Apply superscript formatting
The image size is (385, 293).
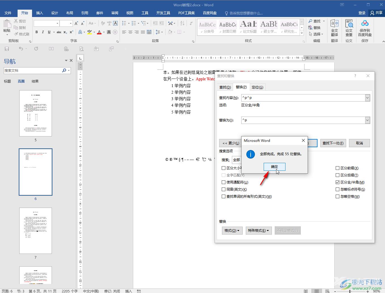pos(71,32)
